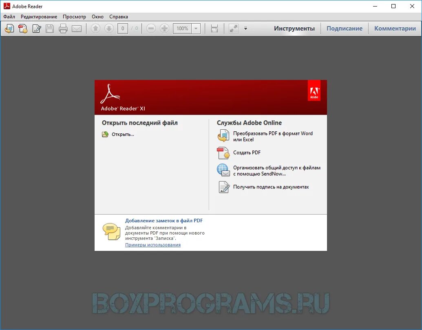Click Добавление заметок в файл PDF heading
The width and height of the screenshot is (422, 330).
(164, 220)
